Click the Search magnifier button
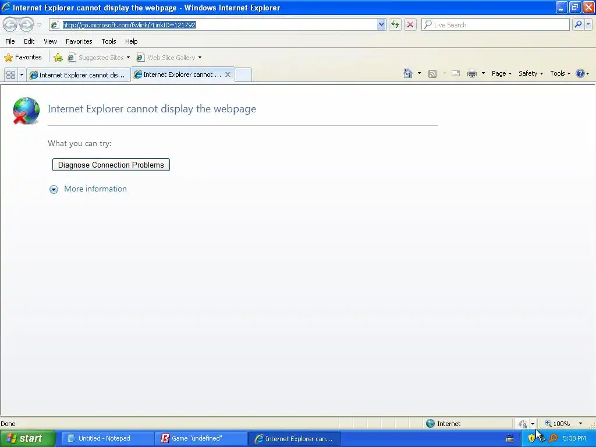This screenshot has height=447, width=596. 578,24
